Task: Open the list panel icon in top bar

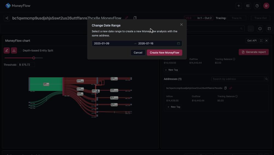Action: tap(248, 6)
